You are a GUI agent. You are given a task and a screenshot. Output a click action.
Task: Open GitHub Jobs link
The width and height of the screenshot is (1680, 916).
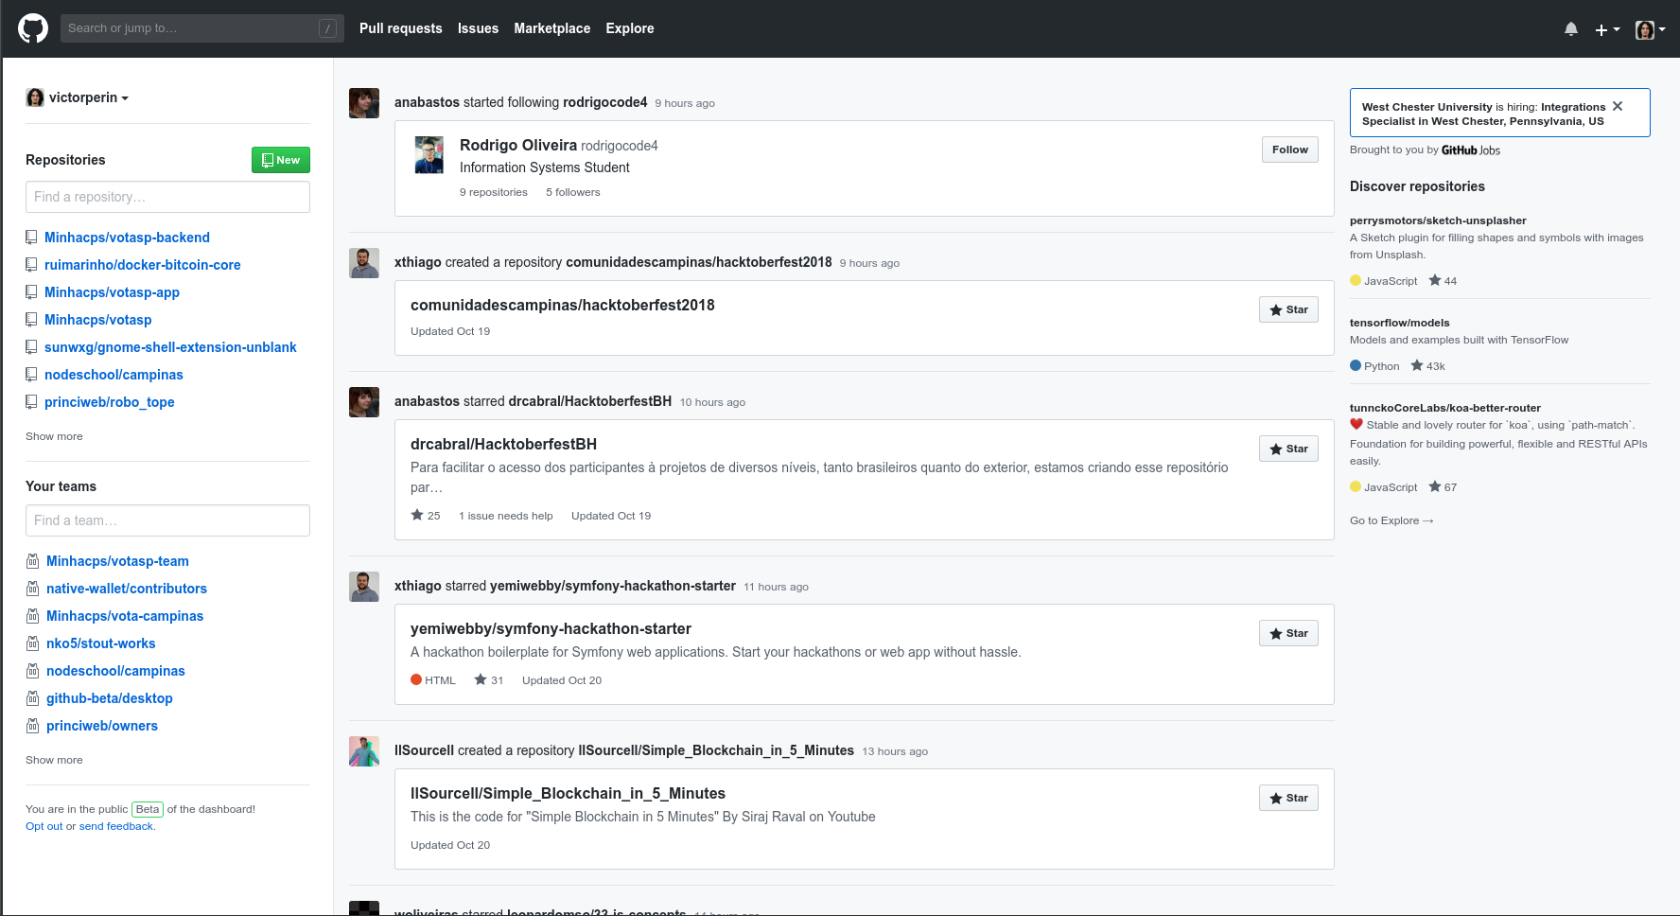(x=1470, y=150)
